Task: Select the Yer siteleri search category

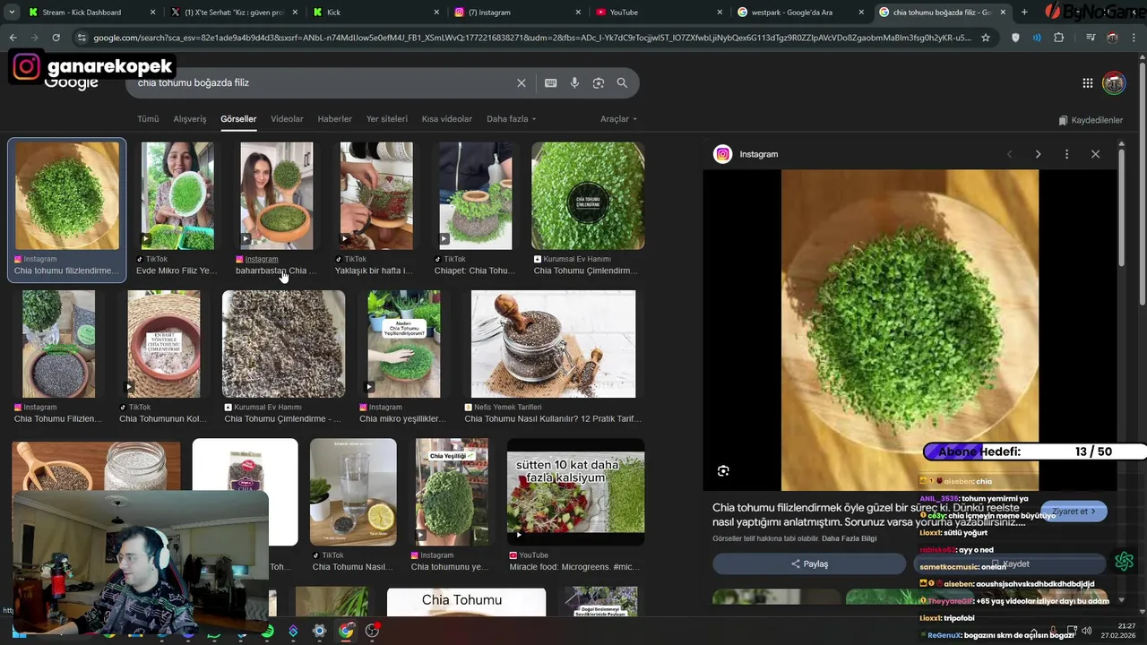Action: click(386, 119)
